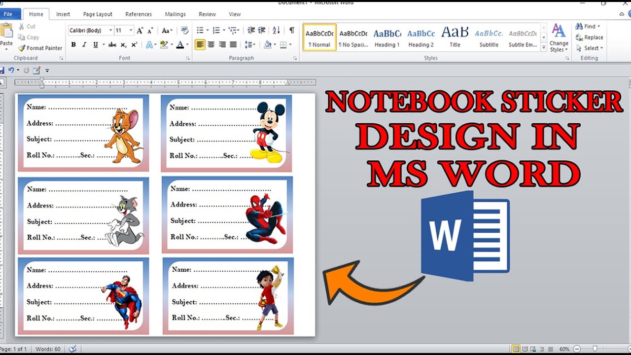Image resolution: width=631 pixels, height=355 pixels.
Task: Apply the No Spacing style
Action: [353, 37]
